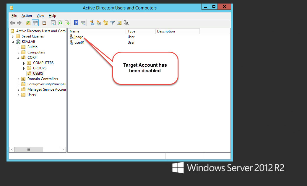Select the user01 account in list
Screen dimensions: 307x186
click(79, 43)
